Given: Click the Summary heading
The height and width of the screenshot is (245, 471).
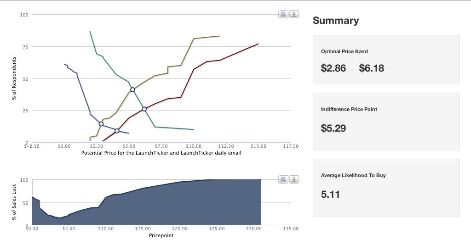Looking at the screenshot, I should point(335,21).
